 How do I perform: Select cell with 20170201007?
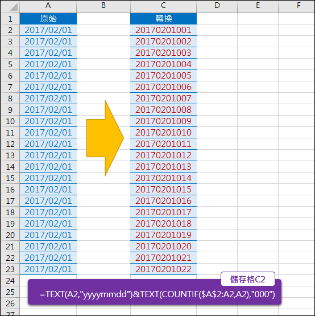[x=163, y=99]
